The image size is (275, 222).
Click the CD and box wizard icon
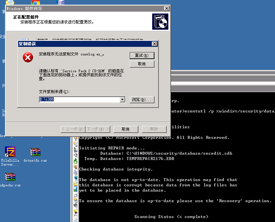160,21
